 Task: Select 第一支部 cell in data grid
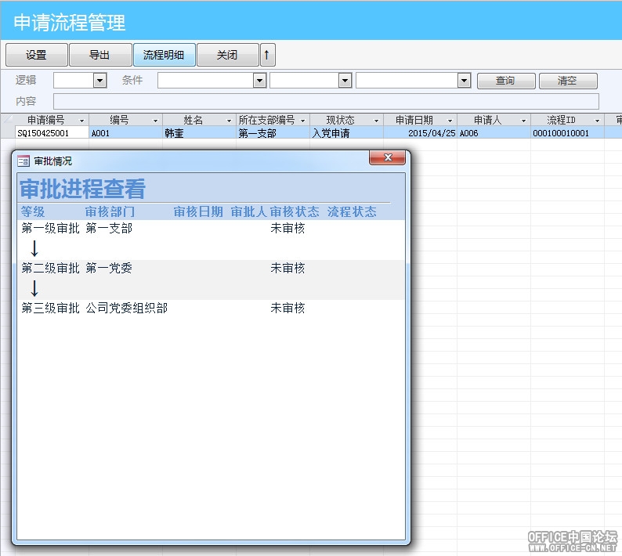[x=273, y=133]
